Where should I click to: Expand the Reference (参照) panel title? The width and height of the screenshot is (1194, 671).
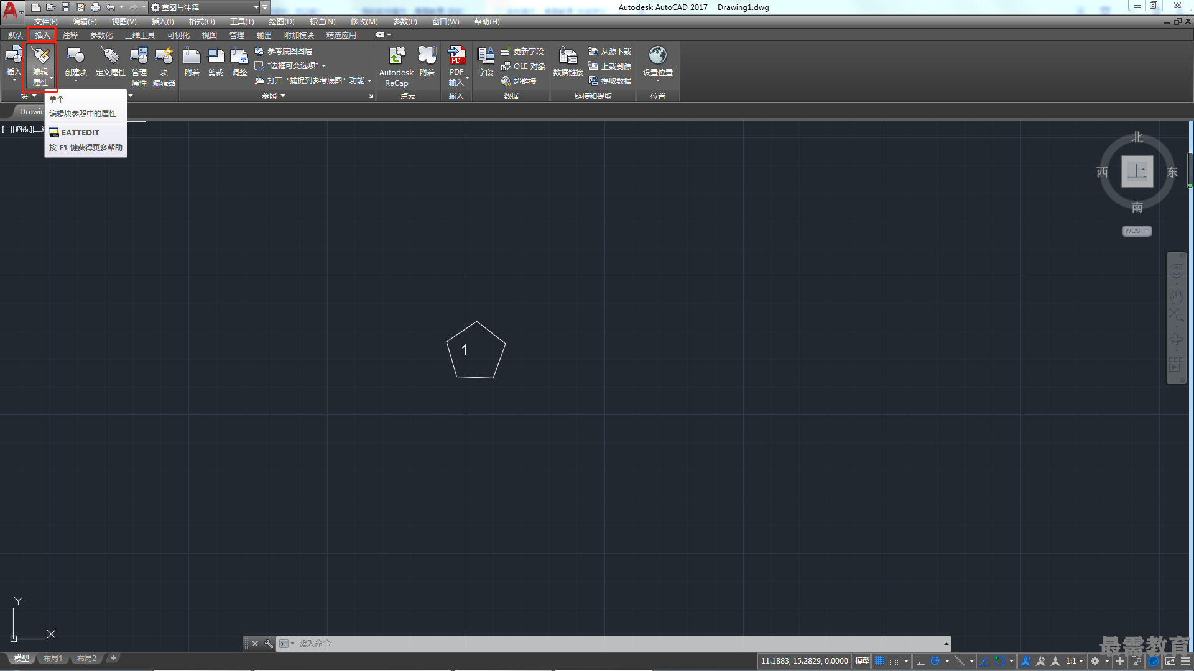click(x=274, y=96)
